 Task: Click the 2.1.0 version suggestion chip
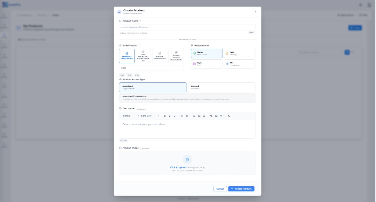tap(130, 75)
